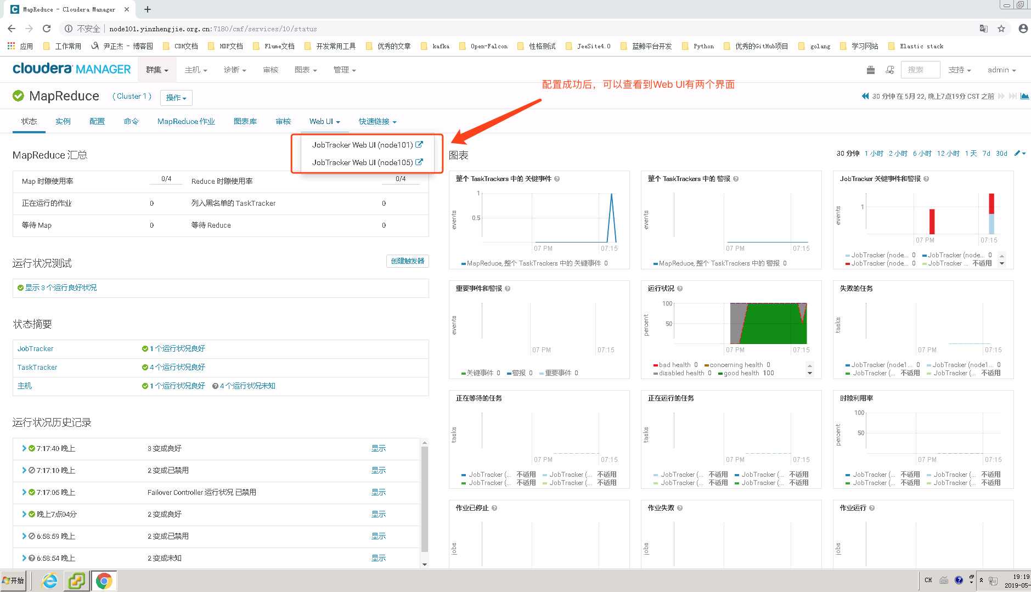Expand the 主机 navigation menu

[196, 70]
